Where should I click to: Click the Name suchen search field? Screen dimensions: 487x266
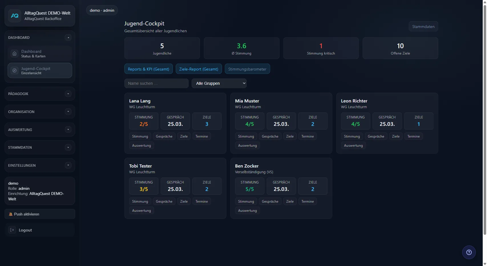[156, 83]
